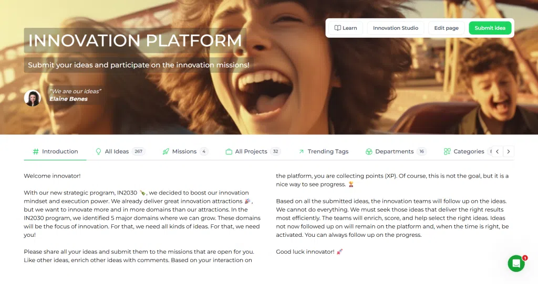Open the Missions tab

pos(185,151)
